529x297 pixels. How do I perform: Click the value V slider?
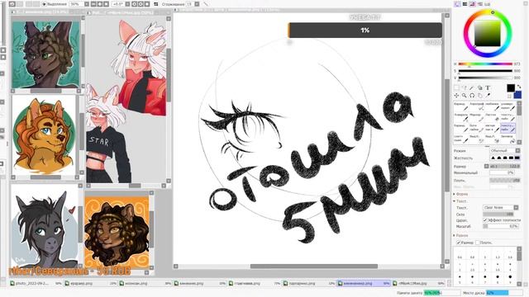click(x=485, y=78)
